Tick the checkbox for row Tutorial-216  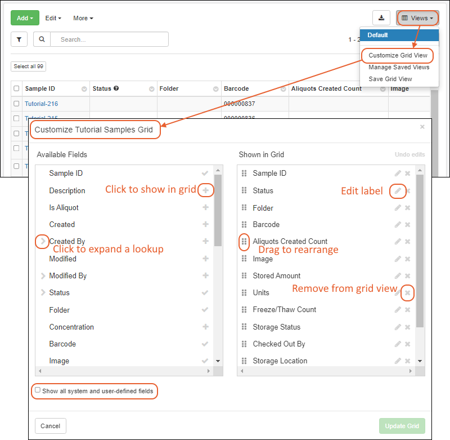point(16,104)
